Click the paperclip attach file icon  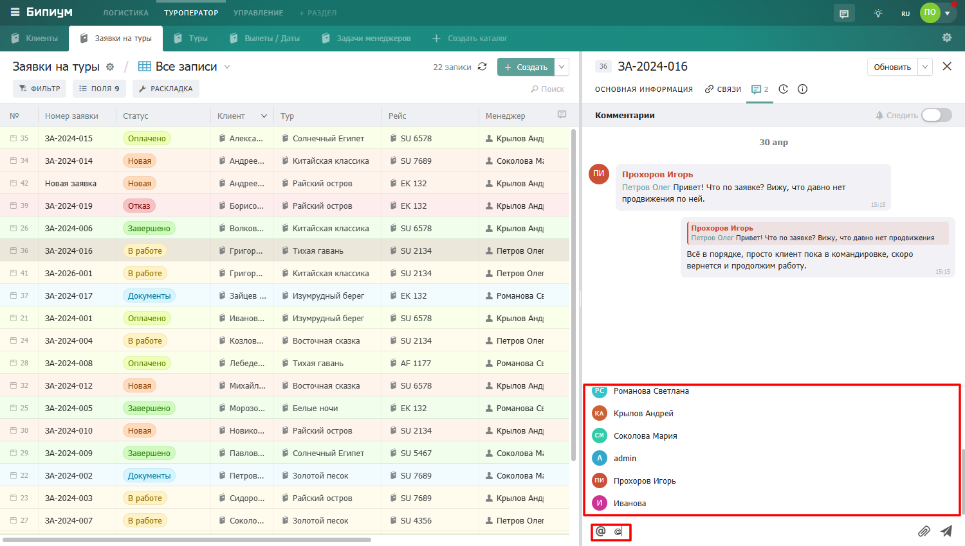924,531
